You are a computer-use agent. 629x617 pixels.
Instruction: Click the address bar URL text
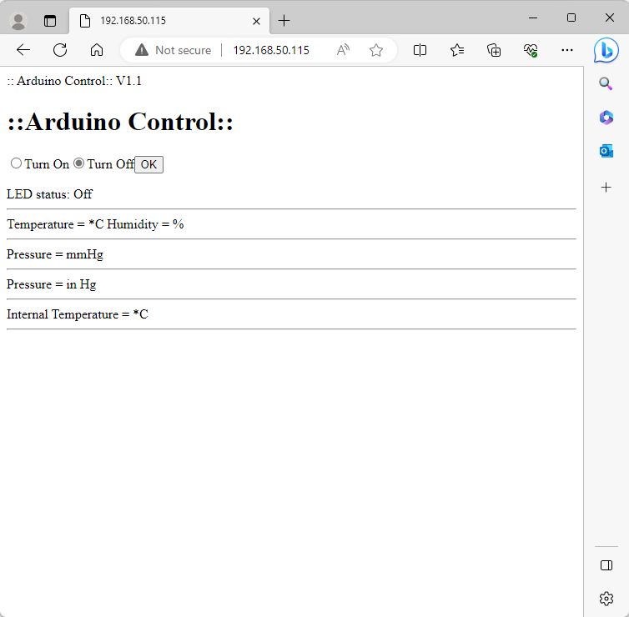tap(271, 50)
